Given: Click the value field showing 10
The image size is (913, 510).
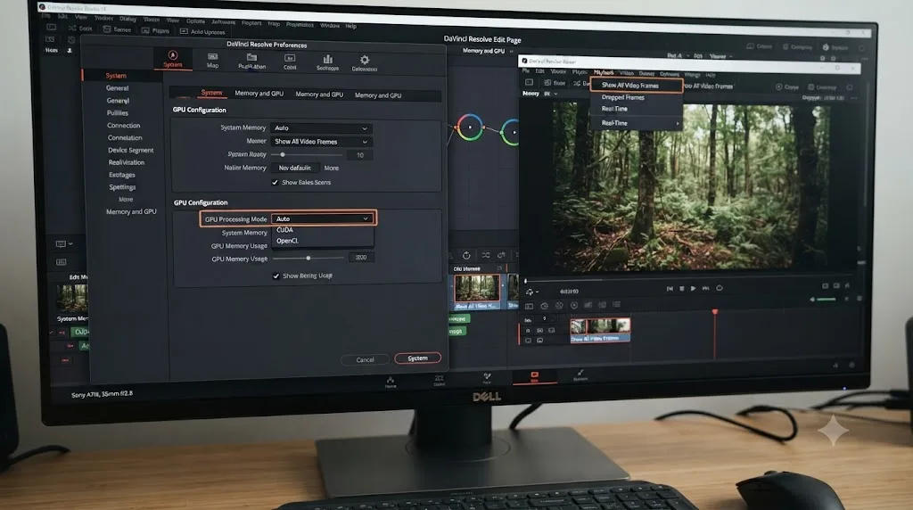Looking at the screenshot, I should point(360,155).
